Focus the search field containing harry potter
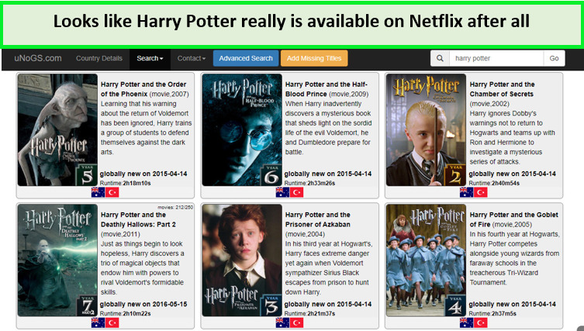The height and width of the screenshot is (331, 584). [x=496, y=58]
